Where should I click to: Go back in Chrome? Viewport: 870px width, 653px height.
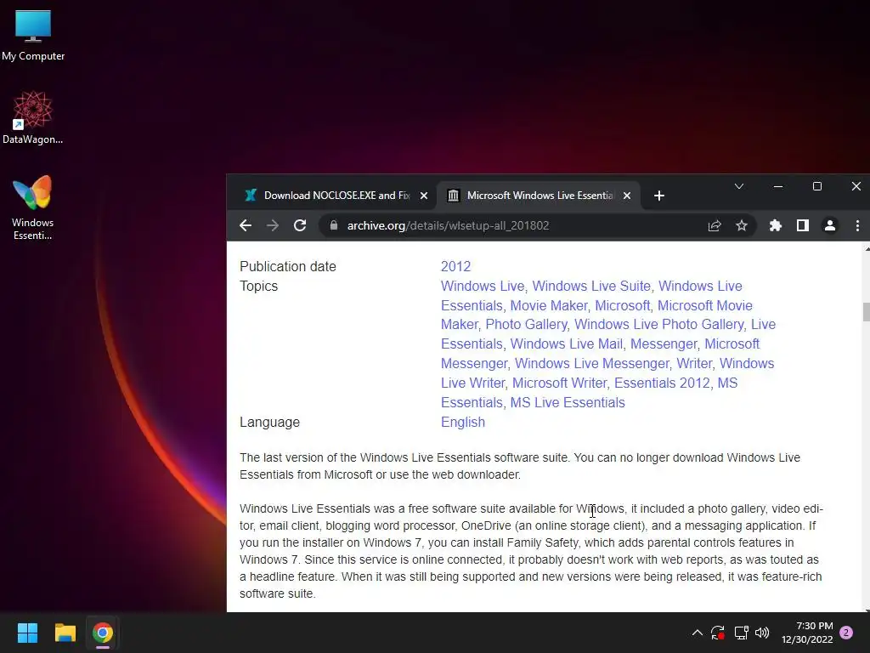point(246,225)
